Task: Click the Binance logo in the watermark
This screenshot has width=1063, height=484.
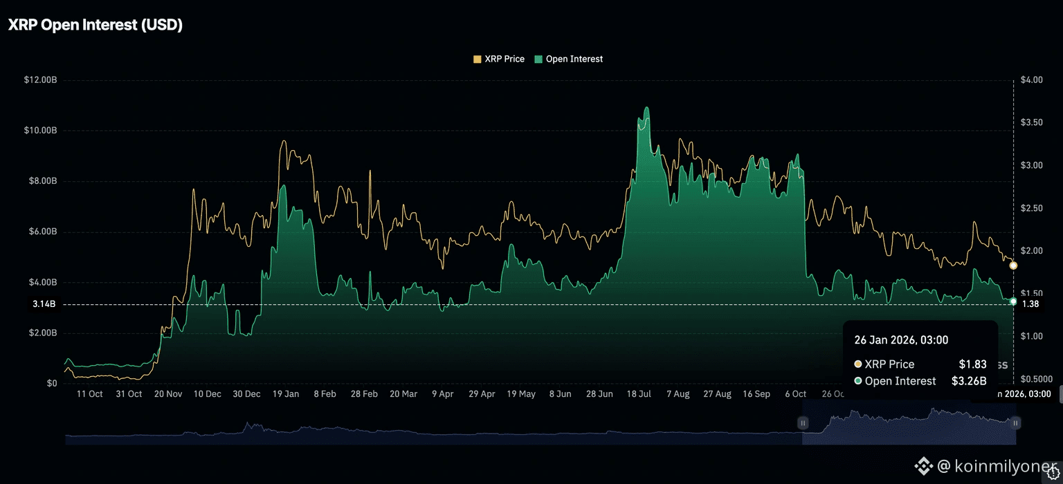Action: point(923,467)
